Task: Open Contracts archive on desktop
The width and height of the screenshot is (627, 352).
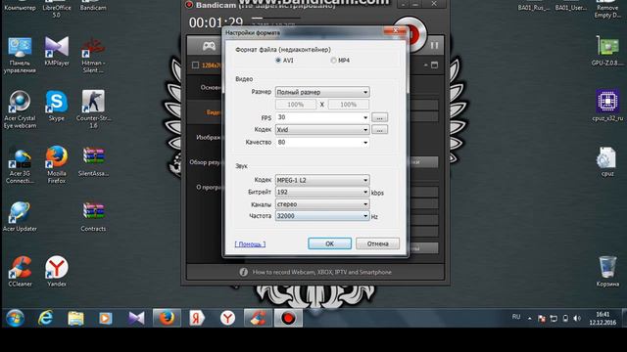Action: (93, 216)
